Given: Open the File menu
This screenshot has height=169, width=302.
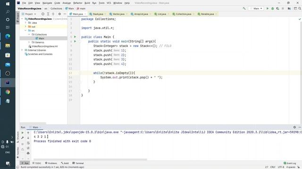Looking at the screenshot, I should pos(24,3).
